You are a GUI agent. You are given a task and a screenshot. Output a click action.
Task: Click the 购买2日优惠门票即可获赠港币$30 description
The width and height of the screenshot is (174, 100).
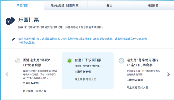pos(40,75)
